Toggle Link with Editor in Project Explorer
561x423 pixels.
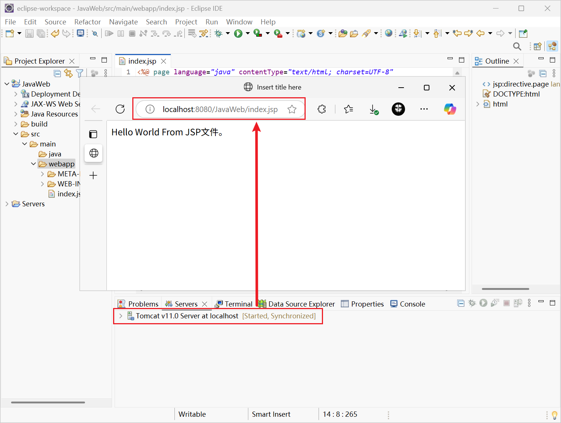pyautogui.click(x=68, y=73)
